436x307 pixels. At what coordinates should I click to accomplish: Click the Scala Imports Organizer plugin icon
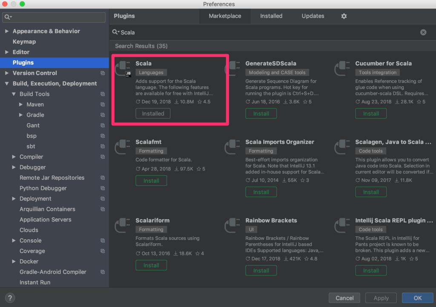pos(232,147)
